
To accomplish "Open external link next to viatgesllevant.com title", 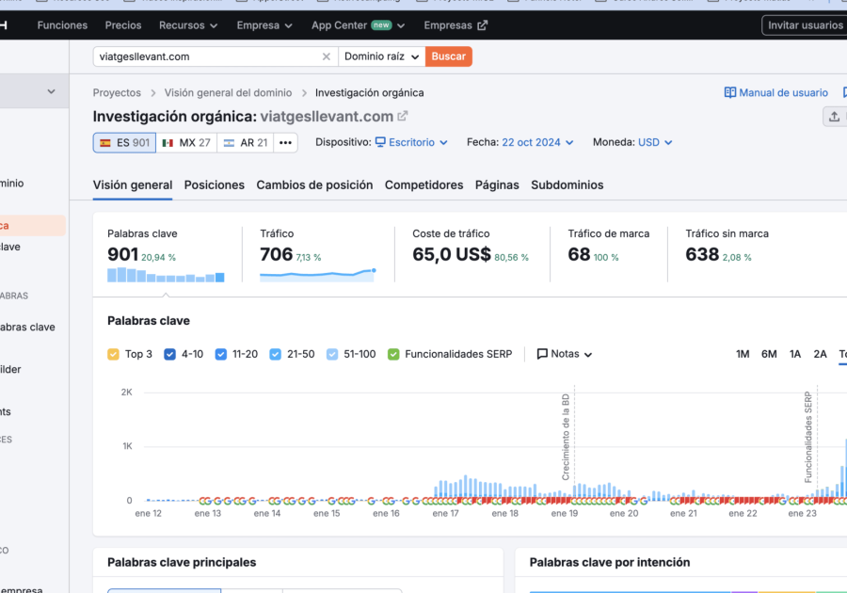I will tap(403, 116).
